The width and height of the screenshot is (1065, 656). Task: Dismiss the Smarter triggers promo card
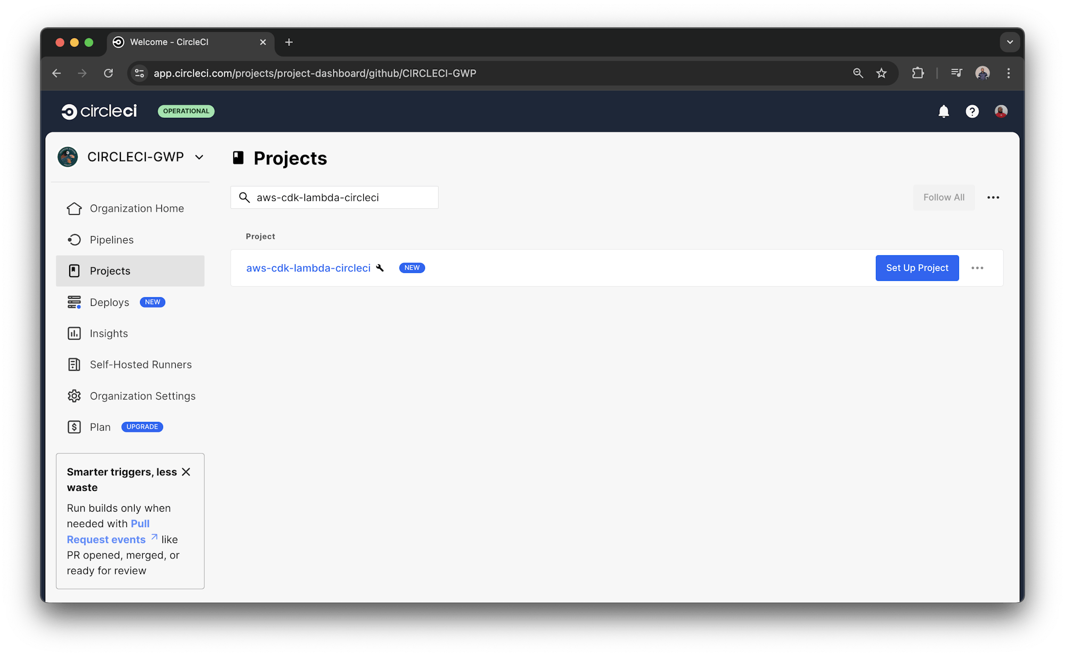(x=186, y=472)
